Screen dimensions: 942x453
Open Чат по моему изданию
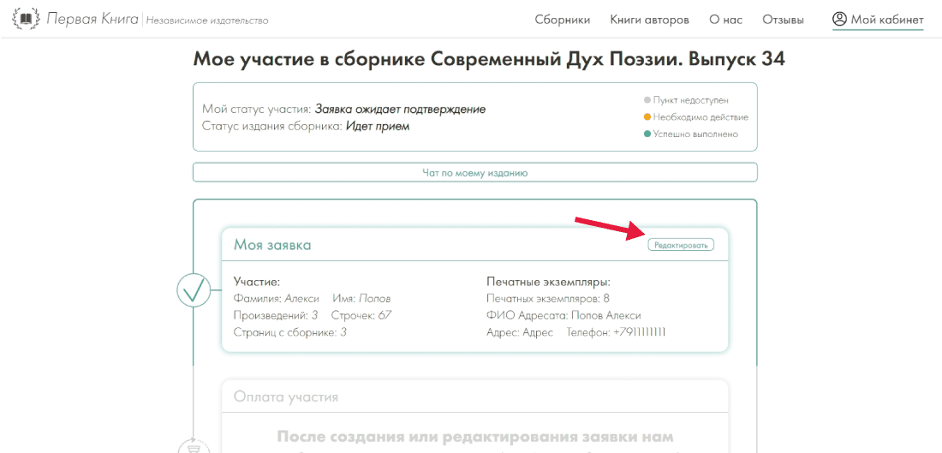point(474,172)
